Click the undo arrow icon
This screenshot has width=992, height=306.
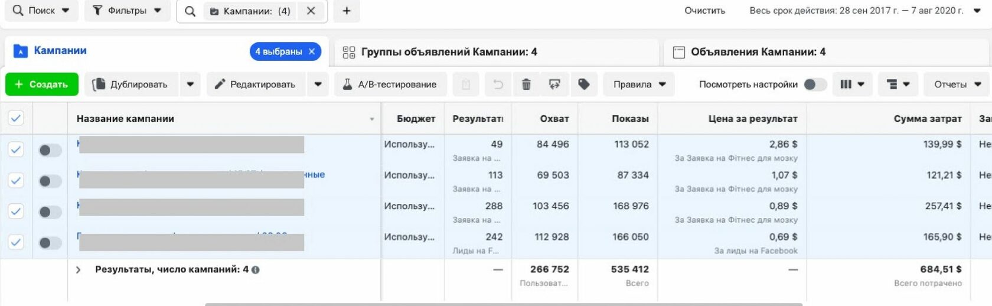(498, 84)
